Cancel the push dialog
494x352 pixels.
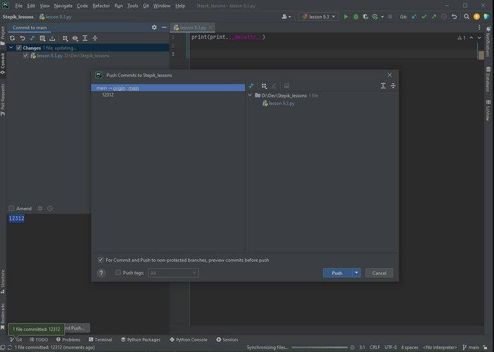(379, 273)
